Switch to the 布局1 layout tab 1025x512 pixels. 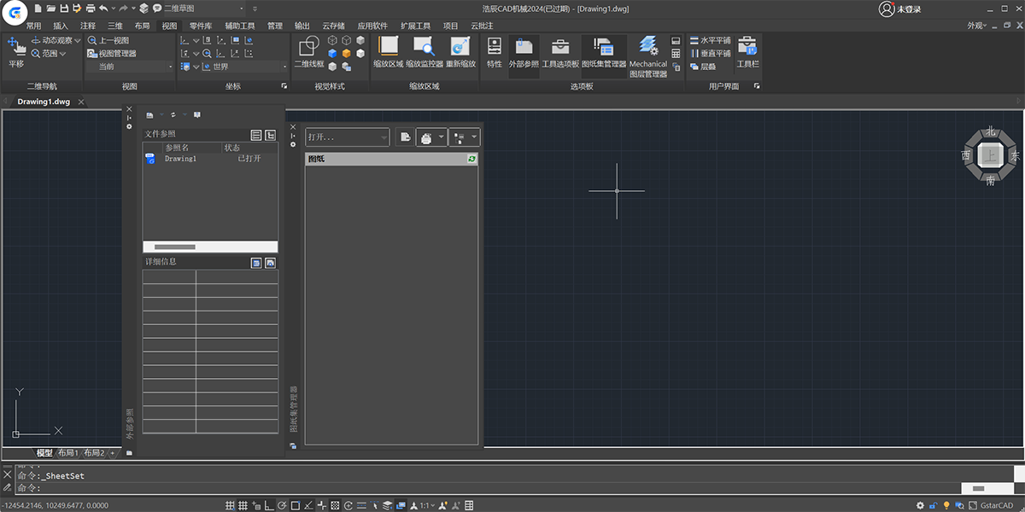click(x=67, y=453)
